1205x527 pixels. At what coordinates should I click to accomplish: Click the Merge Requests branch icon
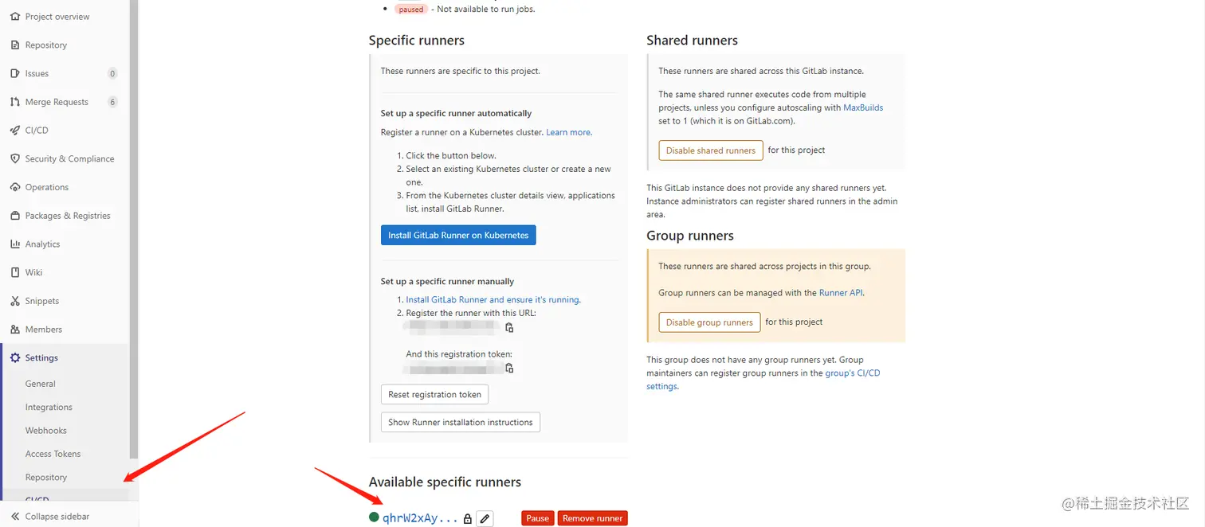tap(15, 102)
